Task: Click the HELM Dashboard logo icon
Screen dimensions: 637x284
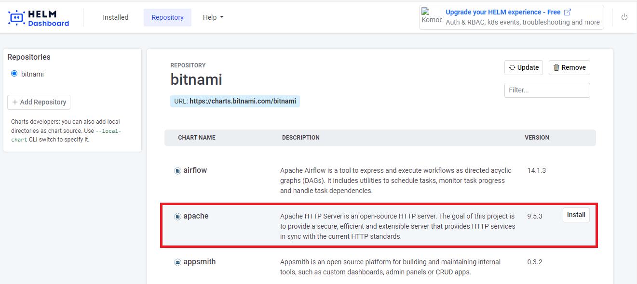Action: click(16, 18)
